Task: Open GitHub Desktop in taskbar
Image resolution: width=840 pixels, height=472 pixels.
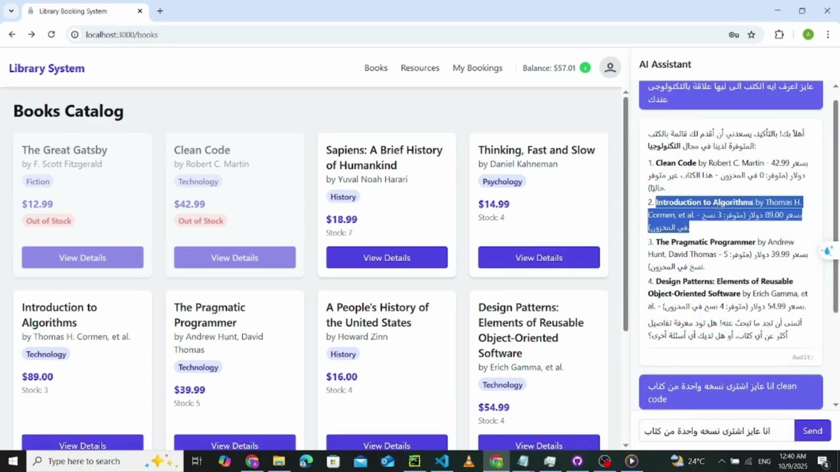Action: 577,461
